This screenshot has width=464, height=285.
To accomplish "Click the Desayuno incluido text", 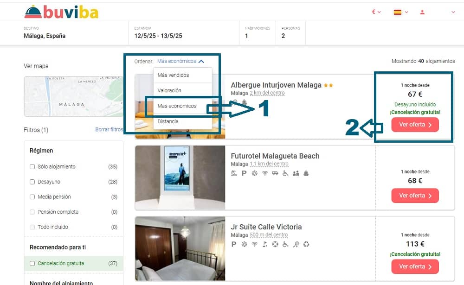I will pos(415,104).
